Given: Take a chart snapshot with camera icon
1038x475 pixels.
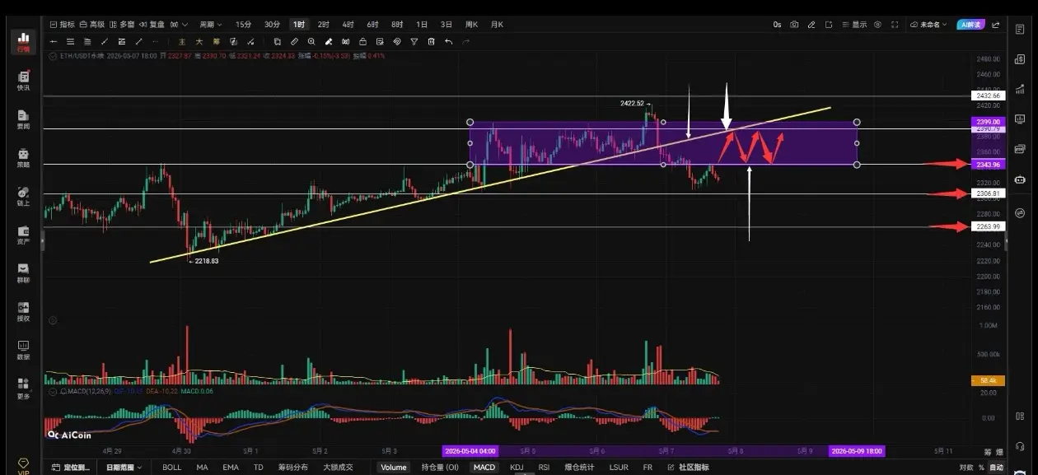Looking at the screenshot, I should point(794,25).
